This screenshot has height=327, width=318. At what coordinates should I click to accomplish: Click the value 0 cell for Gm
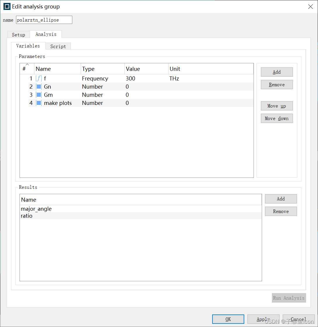[127, 95]
